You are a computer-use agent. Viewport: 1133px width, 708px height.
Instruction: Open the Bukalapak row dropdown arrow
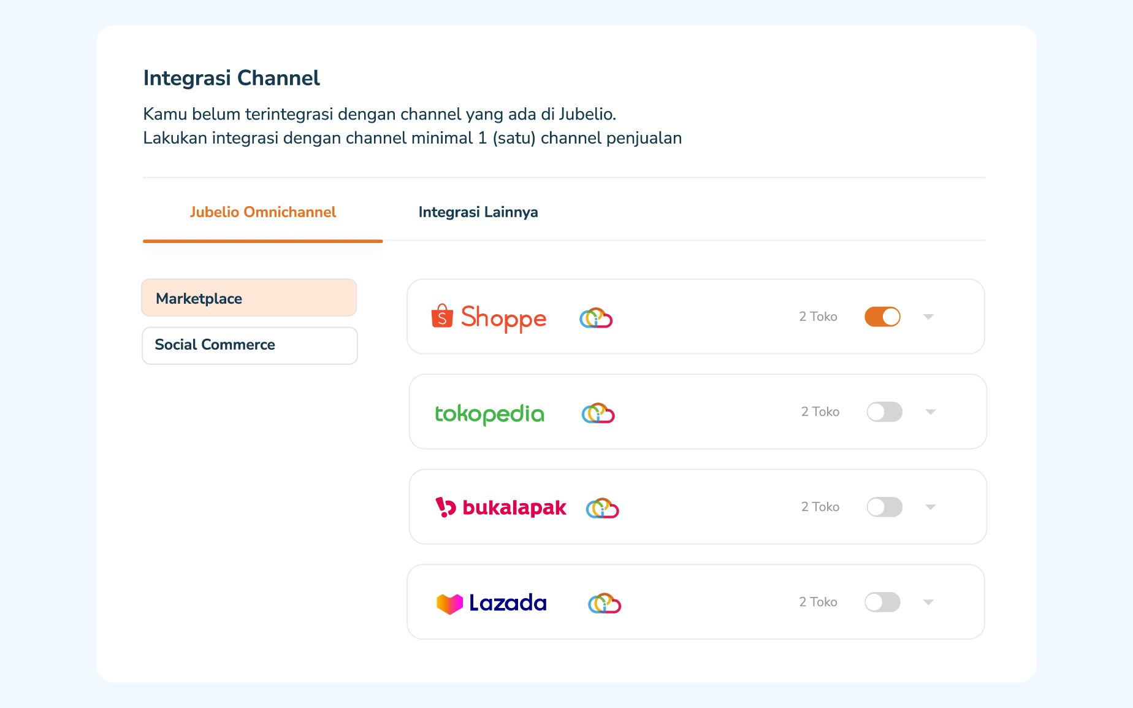(x=930, y=507)
